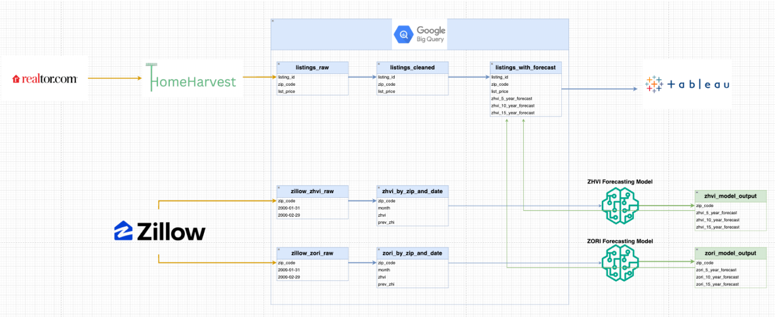The image size is (775, 317).
Task: Select the ZORI Forecasting Model brain icon
Action: tap(621, 265)
